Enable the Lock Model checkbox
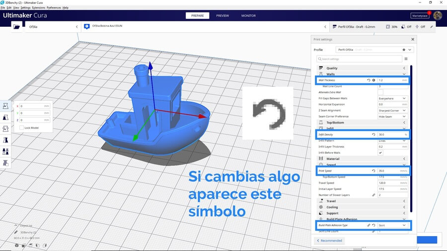Screen dimensions: 447x251 (x=21, y=127)
